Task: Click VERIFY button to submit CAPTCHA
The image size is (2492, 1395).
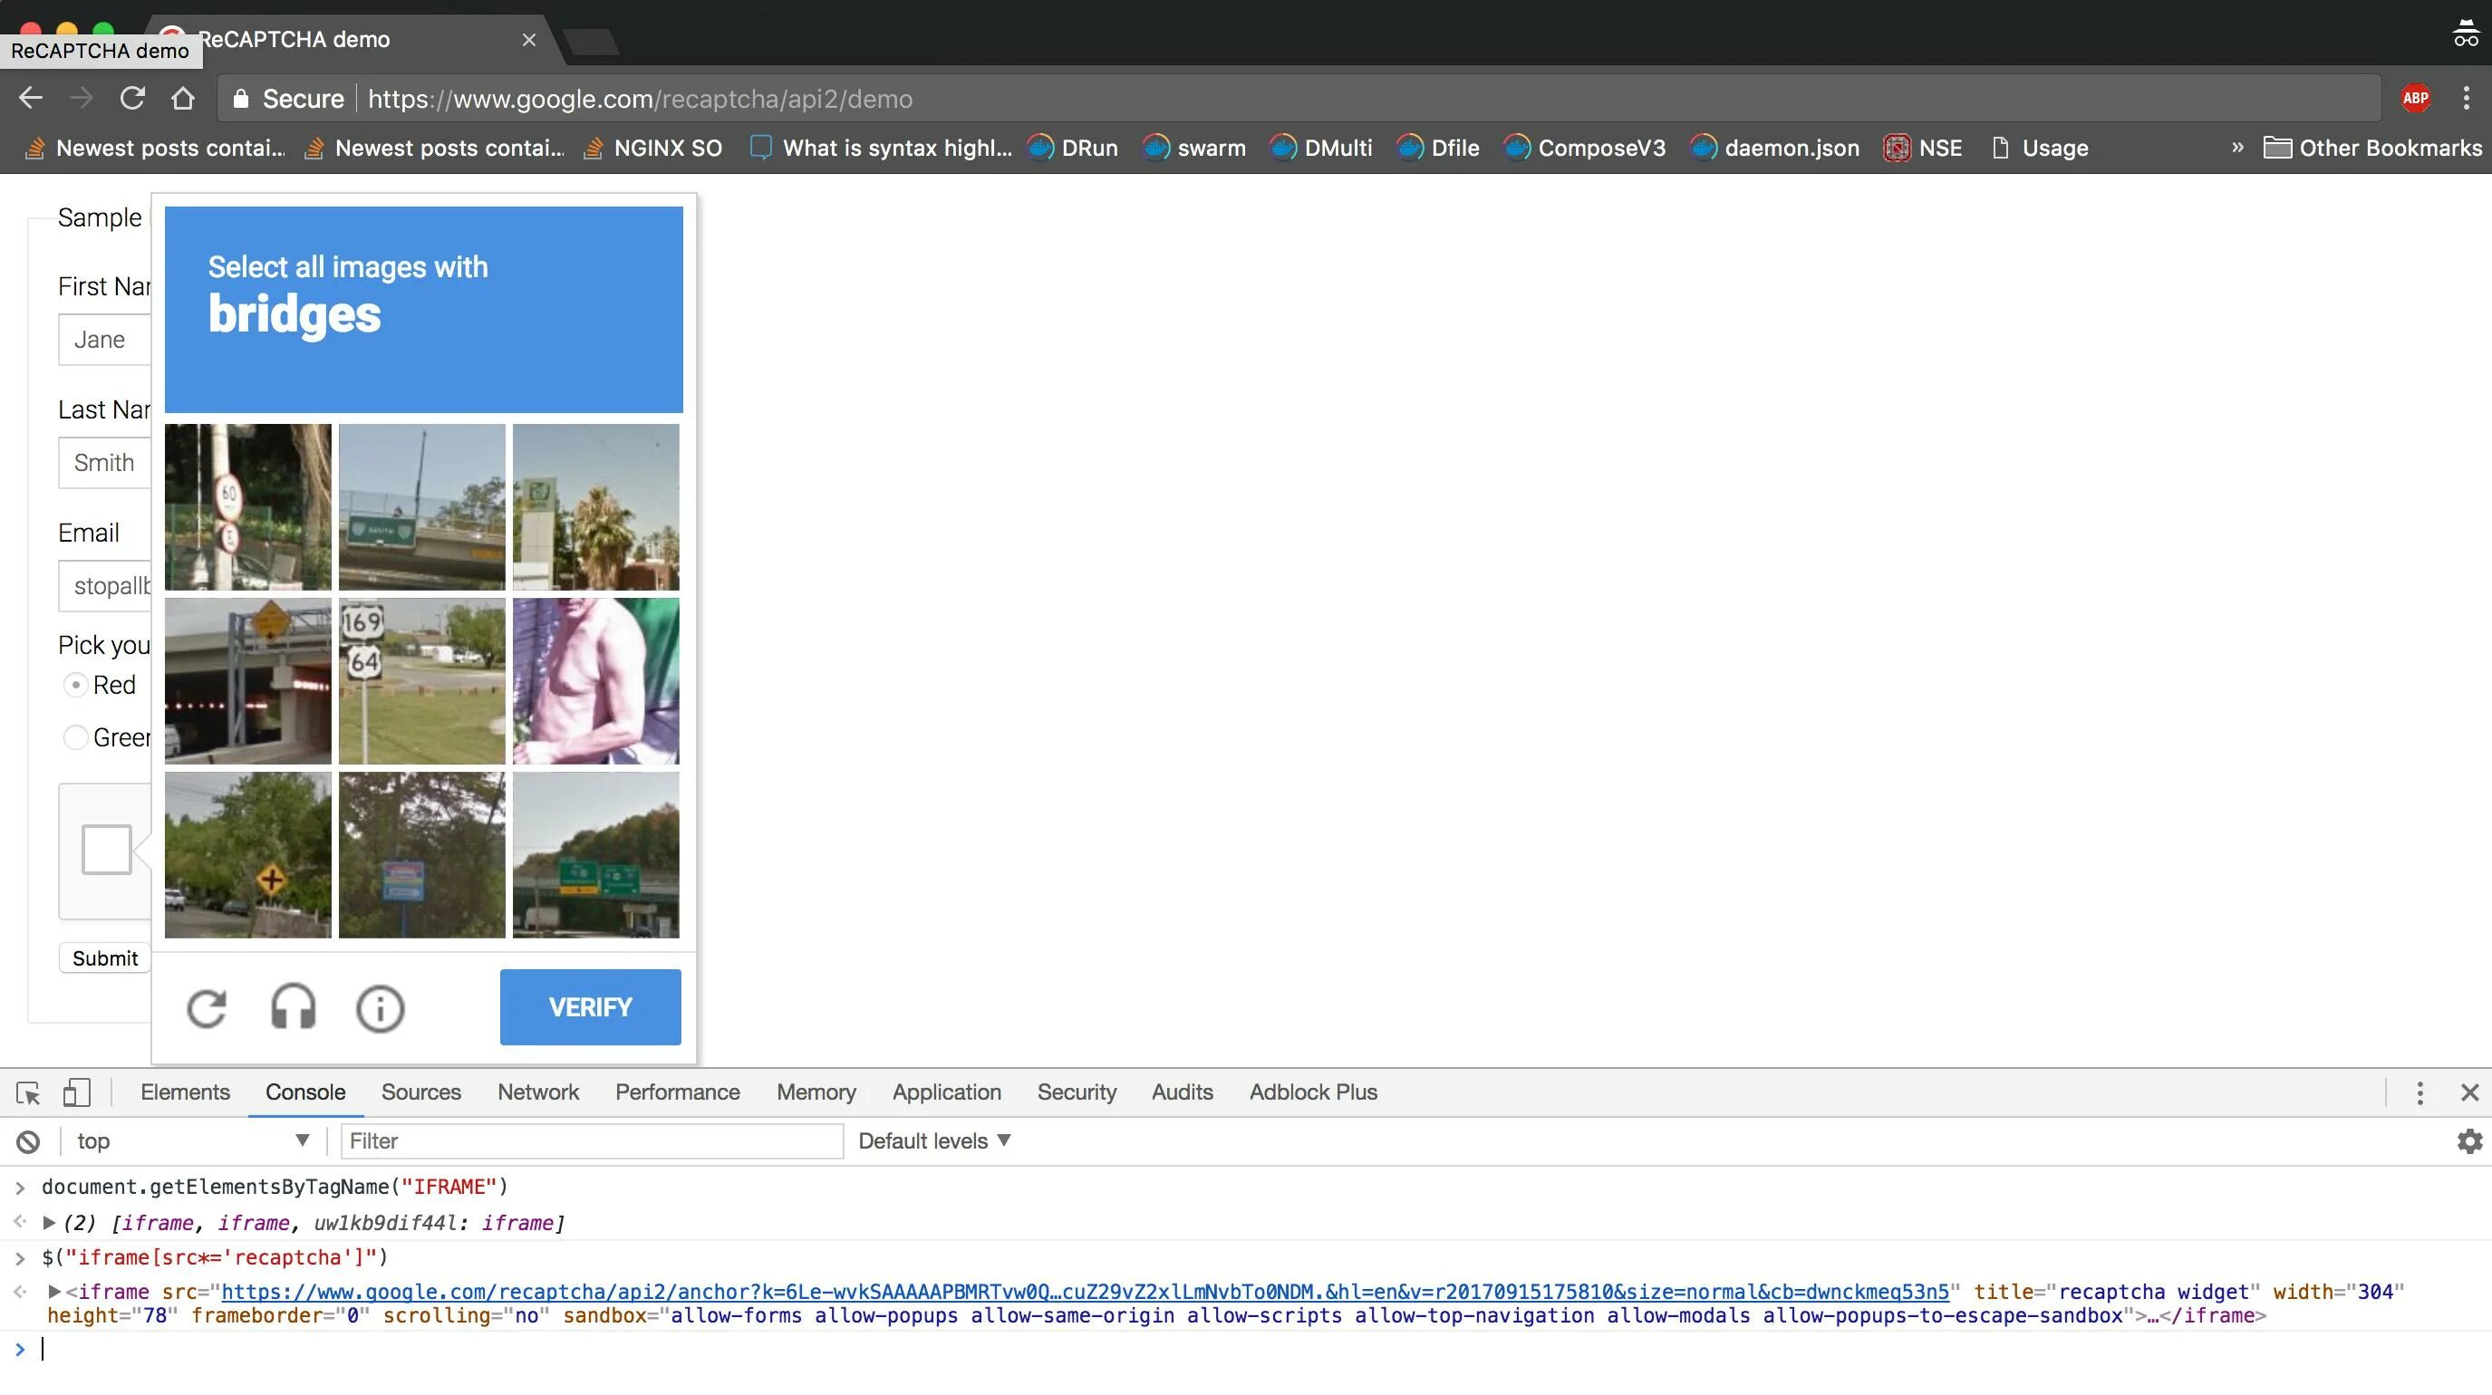Action: click(591, 1006)
